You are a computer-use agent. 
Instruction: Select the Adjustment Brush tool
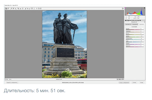[x=30, y=9]
